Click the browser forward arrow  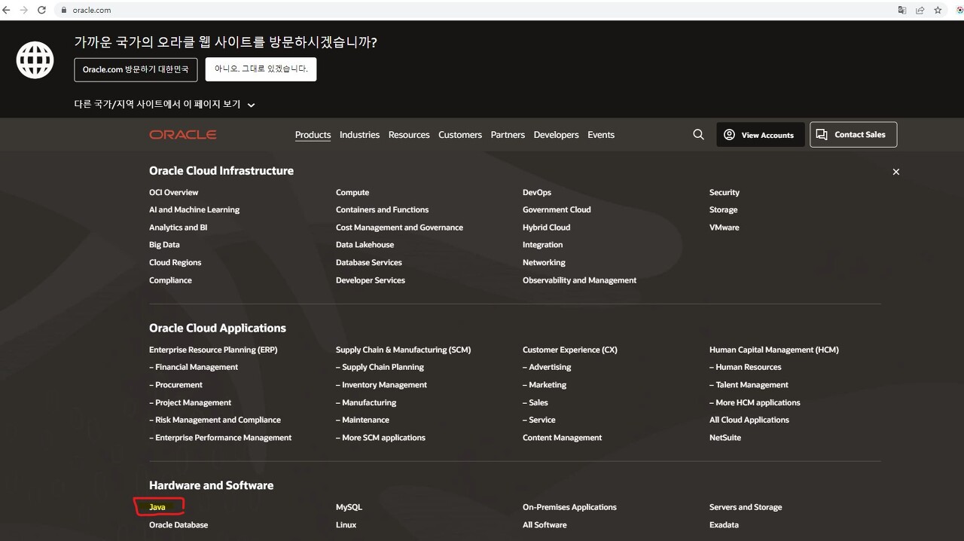tap(24, 10)
